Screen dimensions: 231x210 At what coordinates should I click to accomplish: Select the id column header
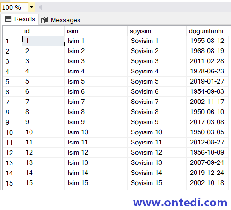pos(43,31)
